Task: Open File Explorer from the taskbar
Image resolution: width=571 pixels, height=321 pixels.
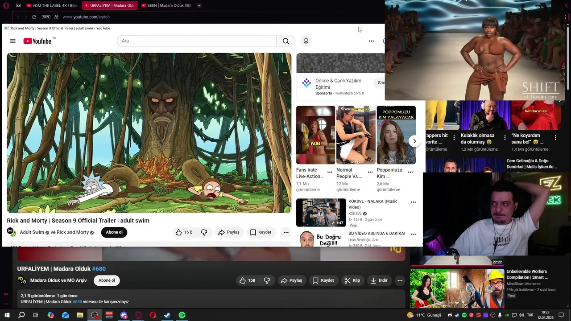Action: tap(80, 315)
